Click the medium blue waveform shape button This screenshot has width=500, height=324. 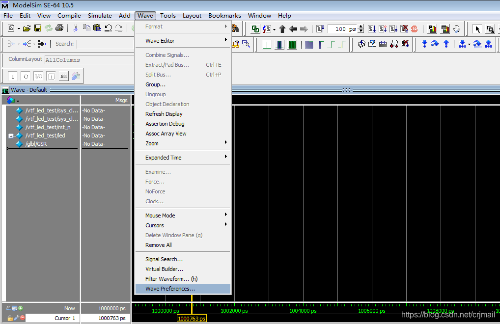point(279,44)
